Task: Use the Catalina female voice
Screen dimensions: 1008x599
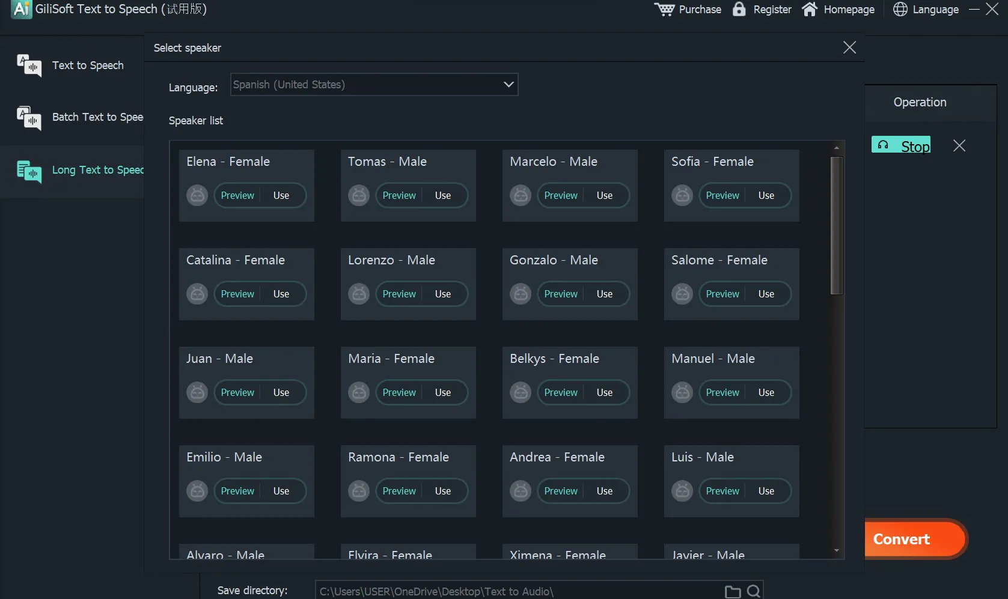Action: pos(281,294)
